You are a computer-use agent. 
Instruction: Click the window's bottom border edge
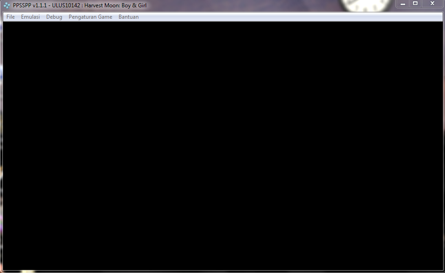[222, 272]
